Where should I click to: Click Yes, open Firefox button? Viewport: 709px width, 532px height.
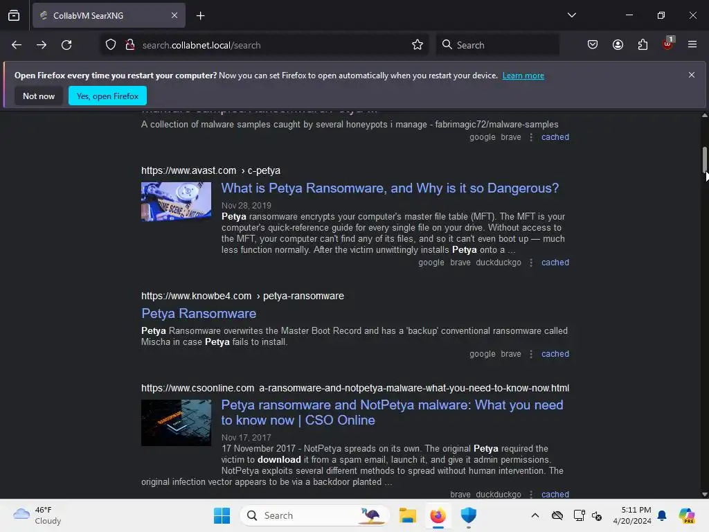(107, 96)
